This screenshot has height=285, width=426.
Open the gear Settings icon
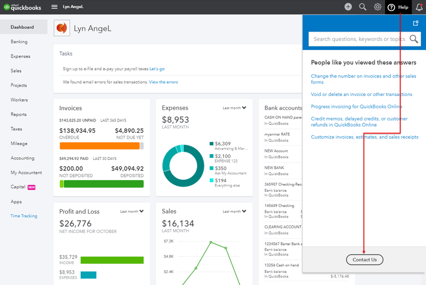pyautogui.click(x=377, y=7)
